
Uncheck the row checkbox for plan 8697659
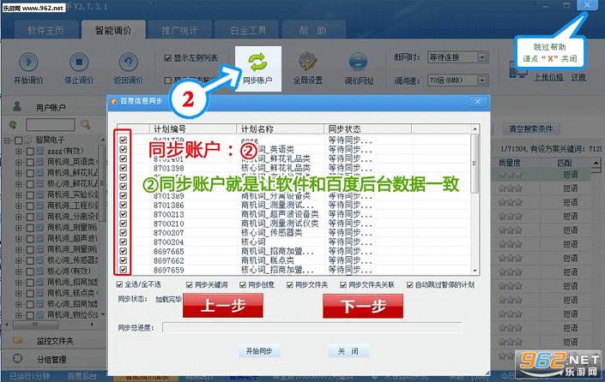pos(123,270)
